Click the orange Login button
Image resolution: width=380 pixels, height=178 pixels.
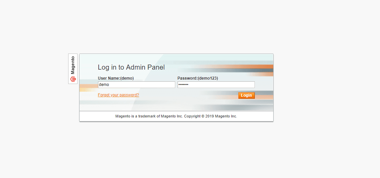pyautogui.click(x=246, y=95)
